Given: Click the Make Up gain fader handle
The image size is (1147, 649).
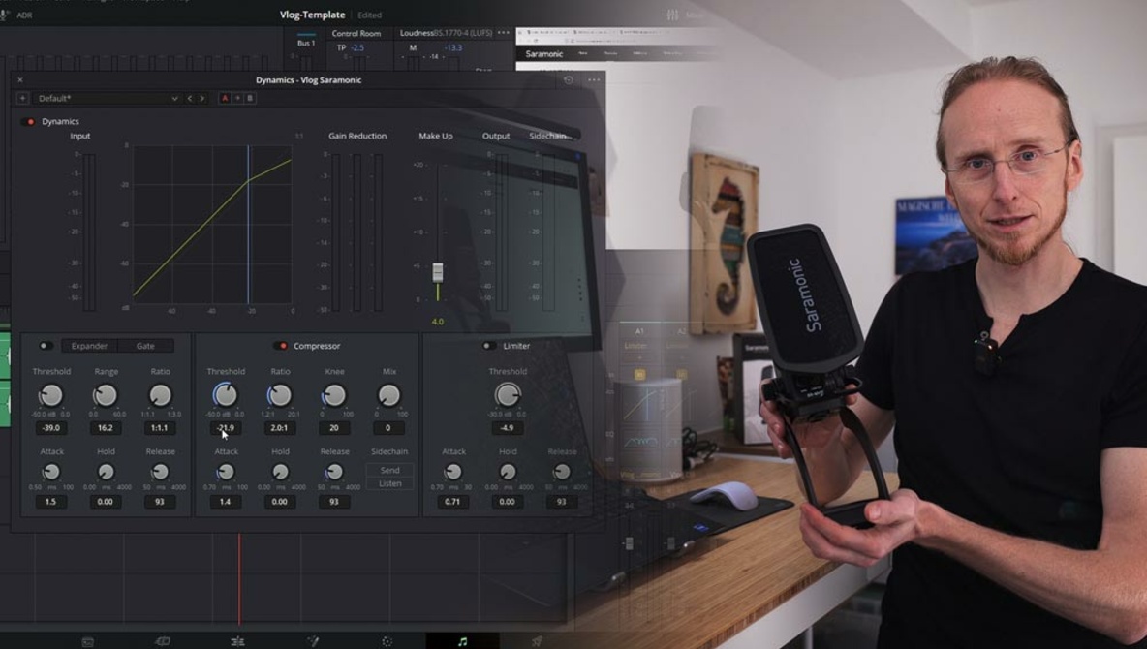Looking at the screenshot, I should (438, 271).
